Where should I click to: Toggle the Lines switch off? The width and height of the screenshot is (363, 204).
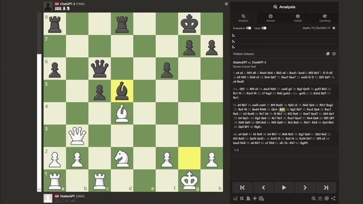point(264,28)
